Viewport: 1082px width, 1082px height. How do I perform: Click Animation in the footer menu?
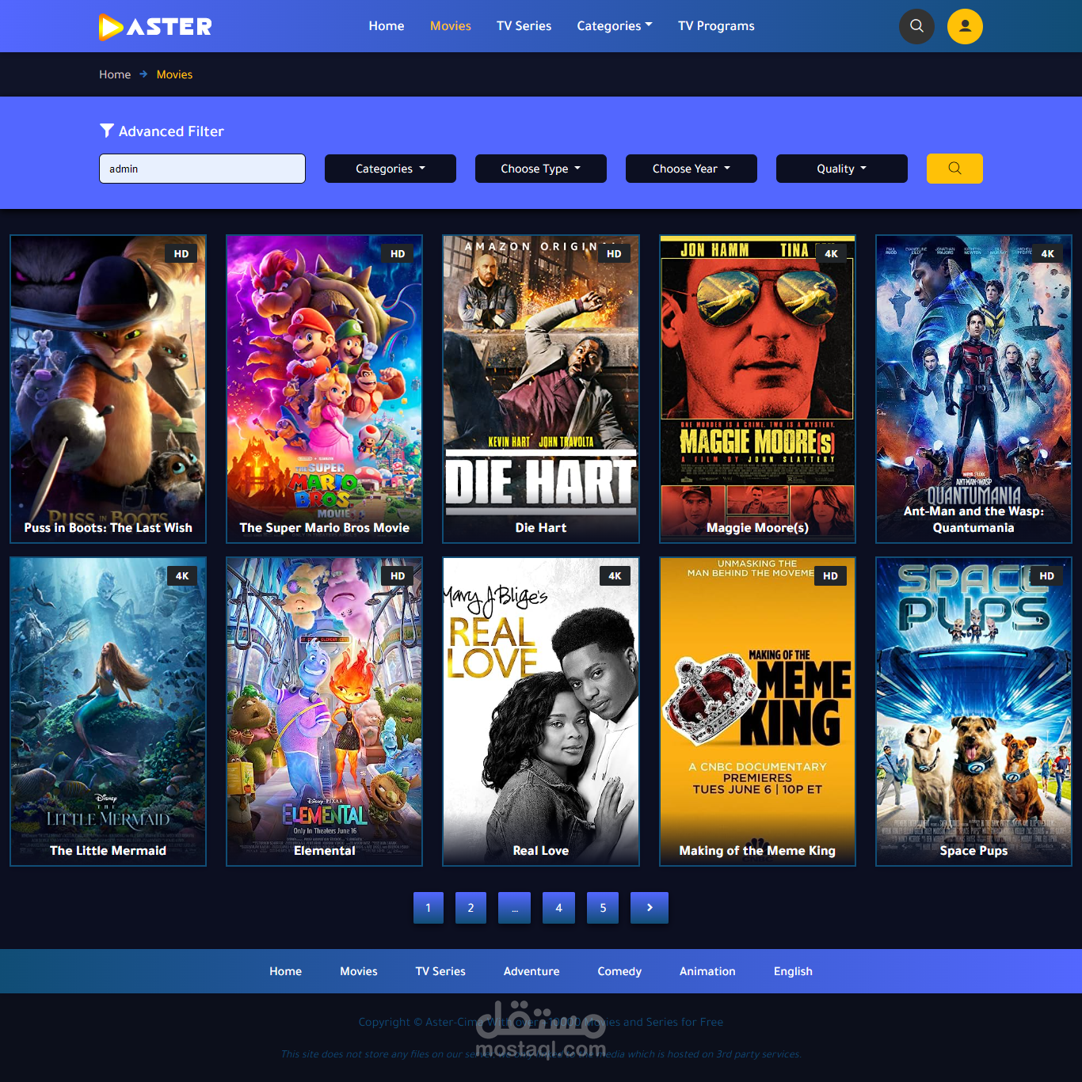[x=707, y=971]
